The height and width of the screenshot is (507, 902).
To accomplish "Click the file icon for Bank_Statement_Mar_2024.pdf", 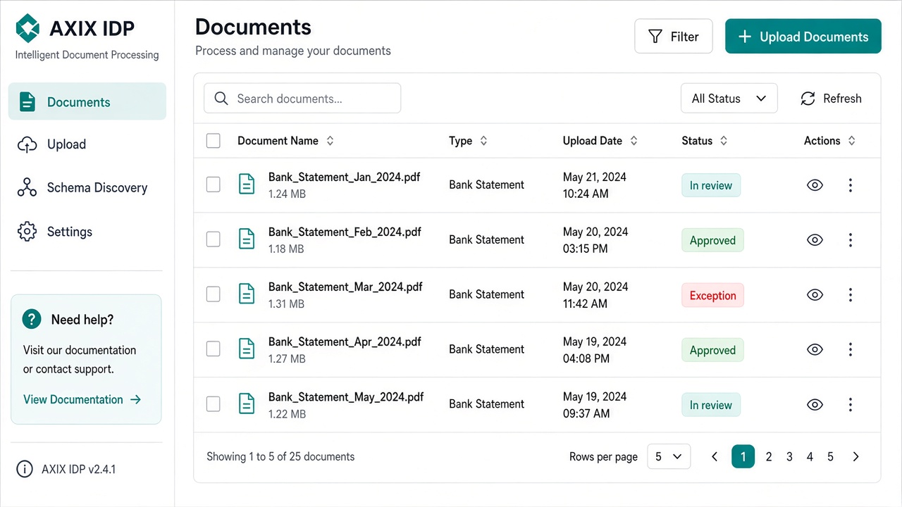I will click(247, 294).
